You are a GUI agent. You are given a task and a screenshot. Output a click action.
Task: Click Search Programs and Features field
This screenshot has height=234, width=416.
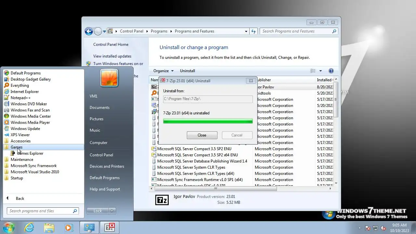tap(299, 31)
